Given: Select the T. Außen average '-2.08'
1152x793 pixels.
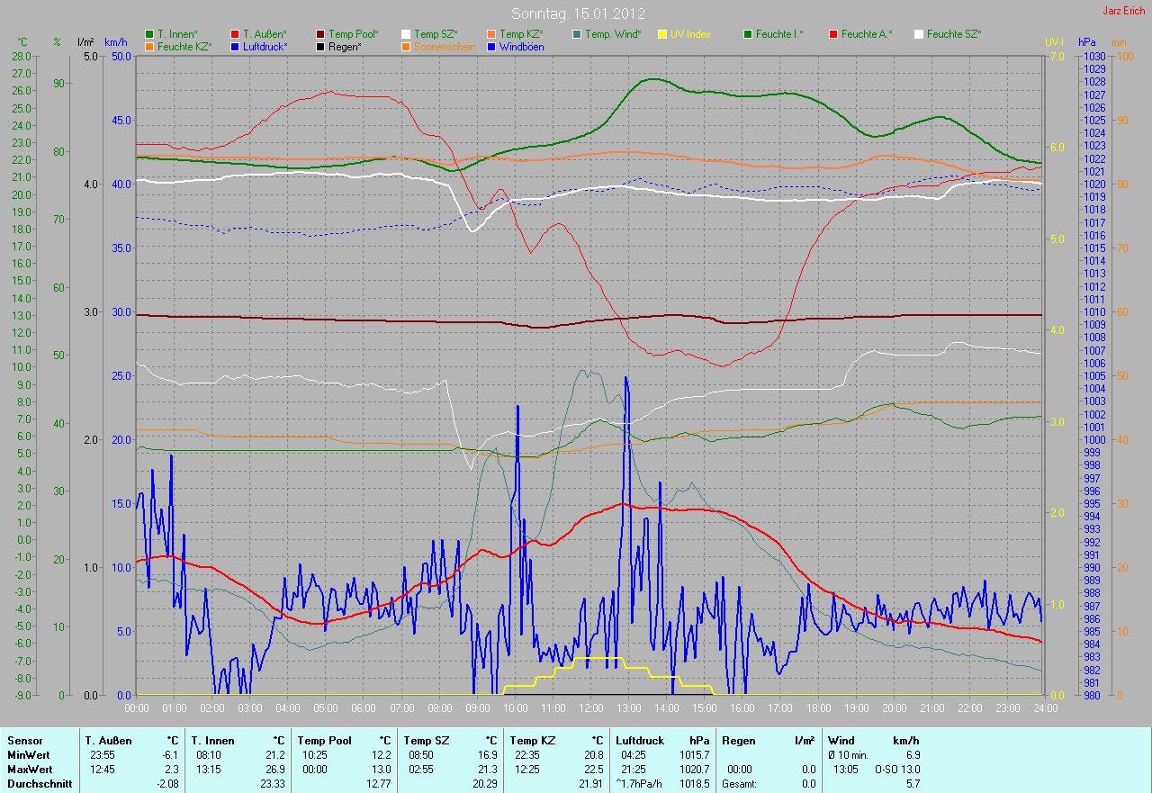Looking at the screenshot, I should (166, 784).
